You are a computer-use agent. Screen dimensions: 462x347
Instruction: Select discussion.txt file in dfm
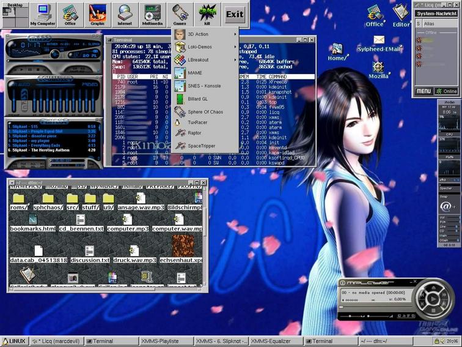tap(90, 255)
